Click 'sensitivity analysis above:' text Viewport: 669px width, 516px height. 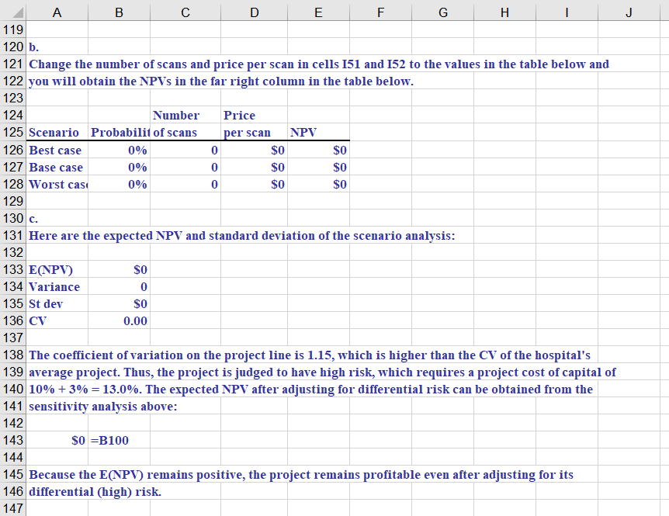tap(102, 406)
